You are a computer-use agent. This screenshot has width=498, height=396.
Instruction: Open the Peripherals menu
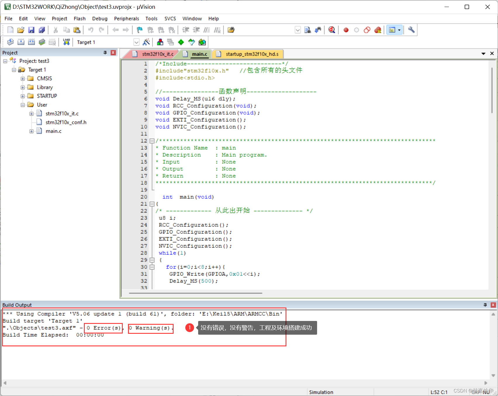pyautogui.click(x=127, y=18)
